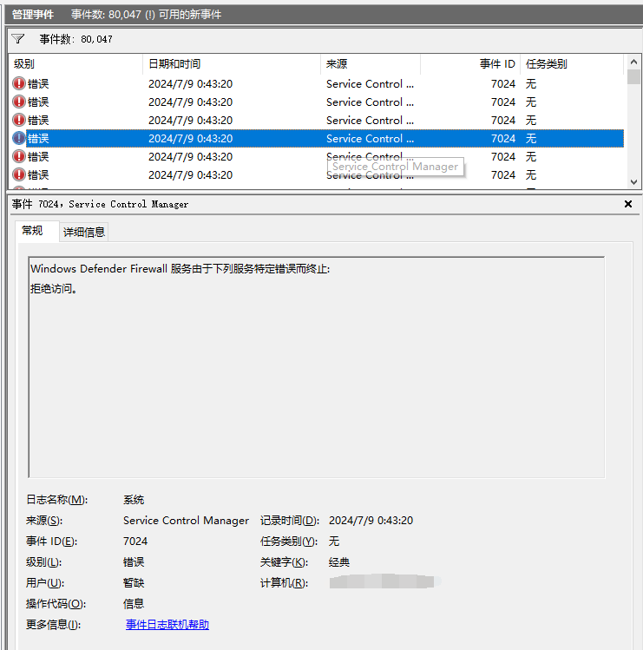
Task: Sort events by the 来源 column header
Action: tap(371, 64)
